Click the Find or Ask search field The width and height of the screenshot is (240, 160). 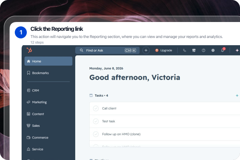[x=108, y=50]
